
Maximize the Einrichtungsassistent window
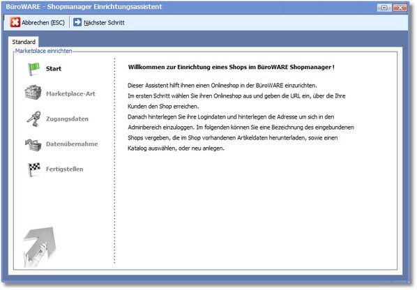(384, 8)
